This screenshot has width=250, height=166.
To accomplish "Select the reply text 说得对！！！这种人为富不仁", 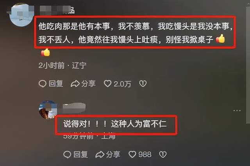I will click(x=115, y=123).
